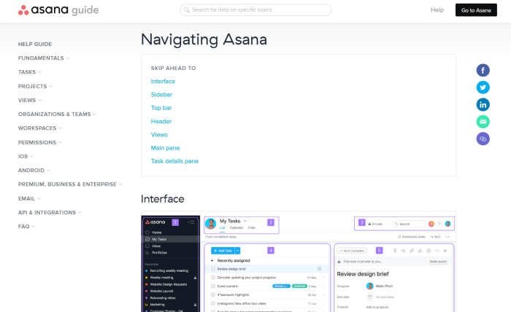
Task: Jump to the Header section link
Action: pyautogui.click(x=161, y=121)
